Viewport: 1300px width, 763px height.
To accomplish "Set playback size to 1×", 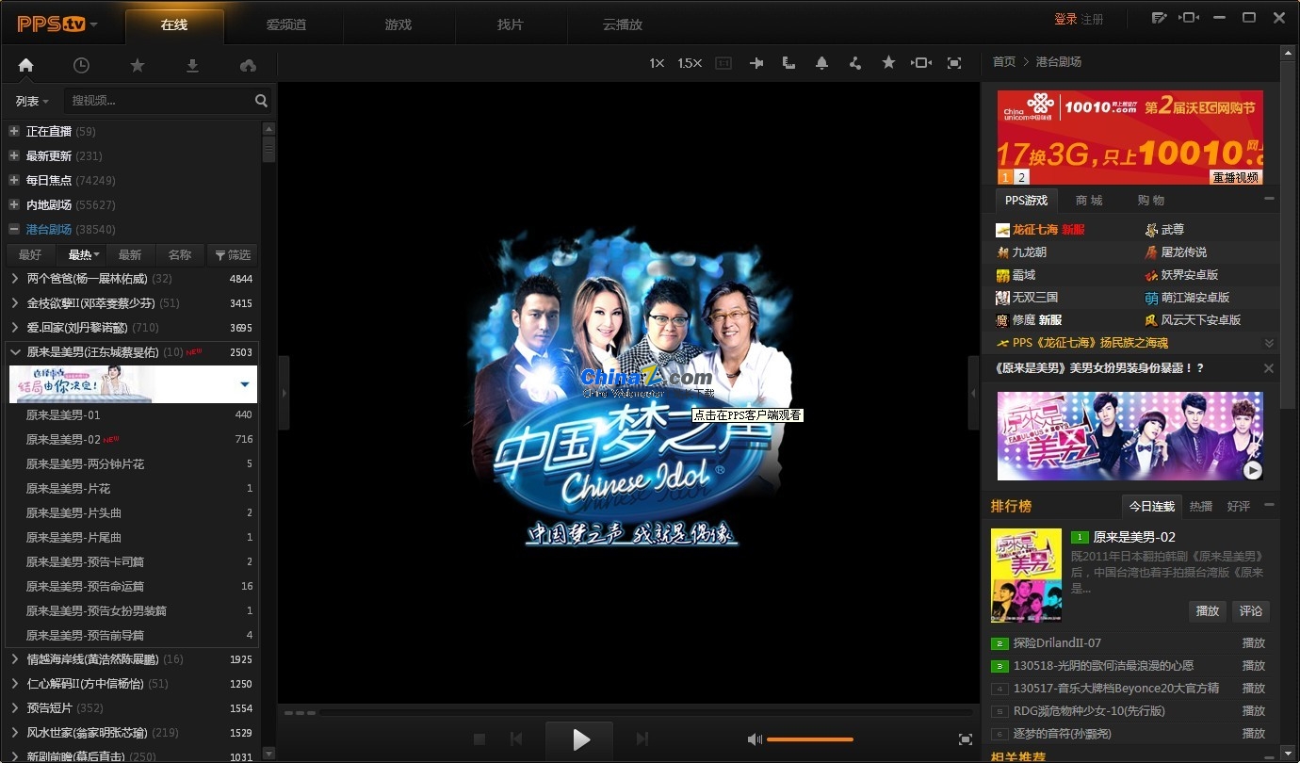I will [657, 63].
